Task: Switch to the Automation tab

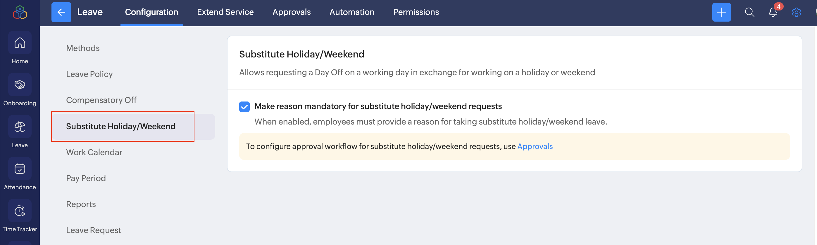Action: click(x=352, y=12)
